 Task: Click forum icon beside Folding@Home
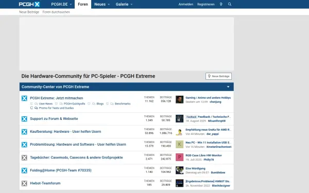coord(24,170)
